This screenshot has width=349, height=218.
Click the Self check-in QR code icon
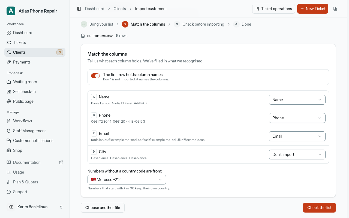9,92
